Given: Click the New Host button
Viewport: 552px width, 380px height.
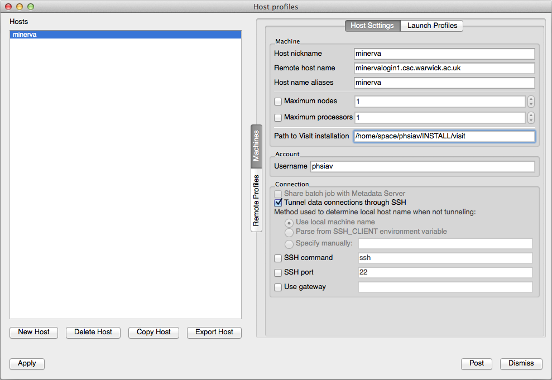Looking at the screenshot, I should tap(33, 333).
